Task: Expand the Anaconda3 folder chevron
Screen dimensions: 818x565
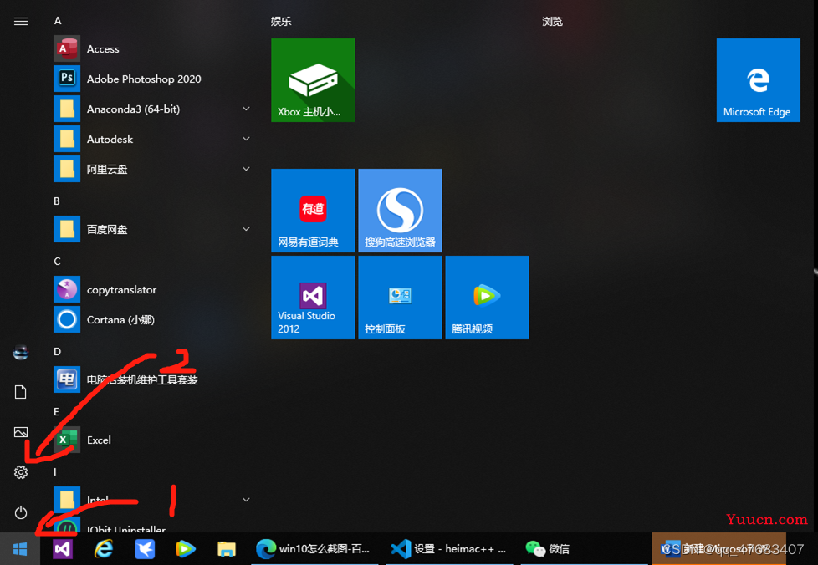Action: point(246,109)
